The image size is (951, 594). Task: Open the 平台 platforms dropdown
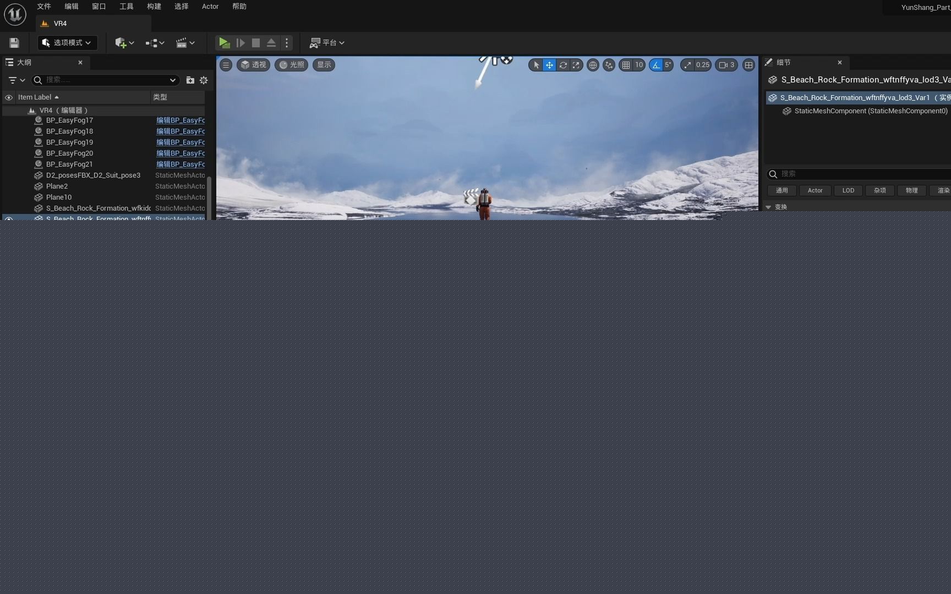tap(327, 43)
